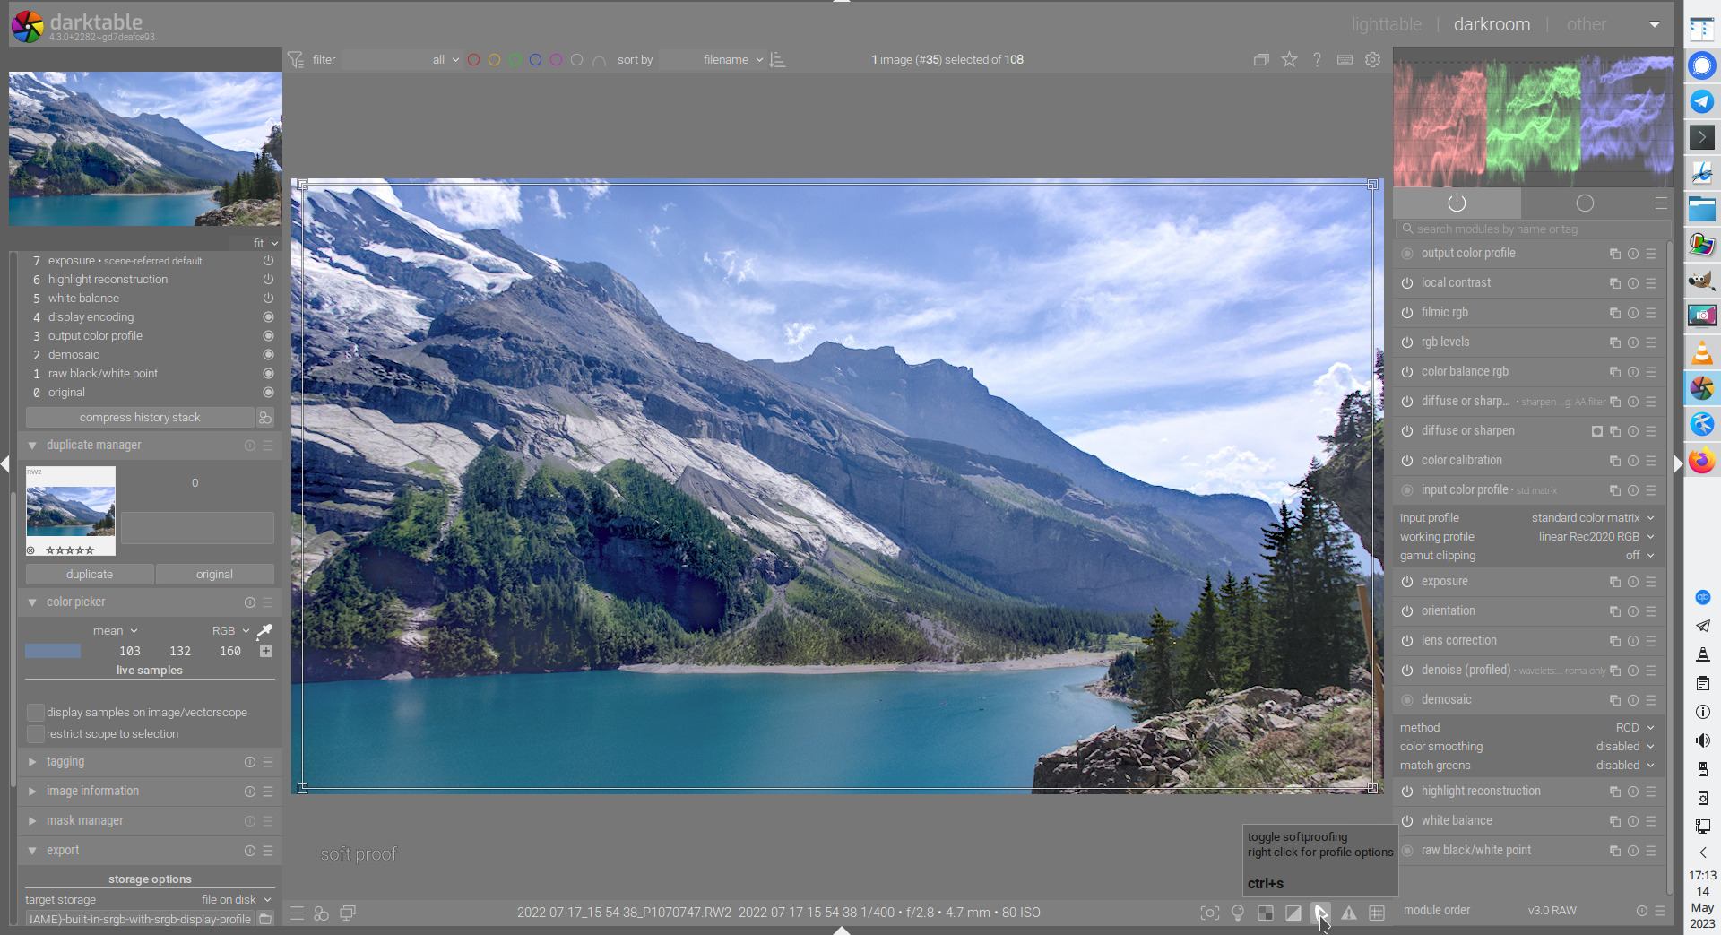Disable the local contrast module

point(1407,283)
